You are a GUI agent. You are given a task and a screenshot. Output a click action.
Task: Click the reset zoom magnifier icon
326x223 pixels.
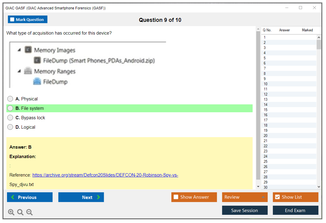[20, 212]
